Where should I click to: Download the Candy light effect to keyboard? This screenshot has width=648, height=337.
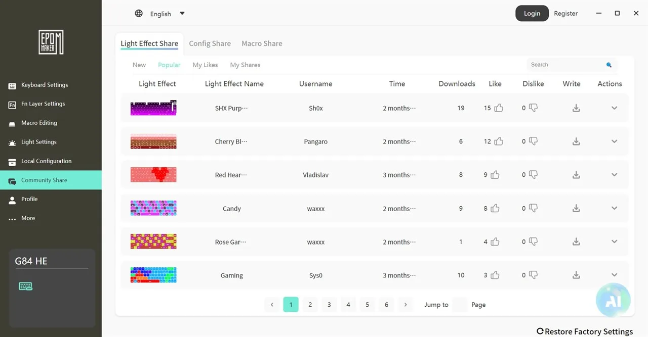click(576, 208)
